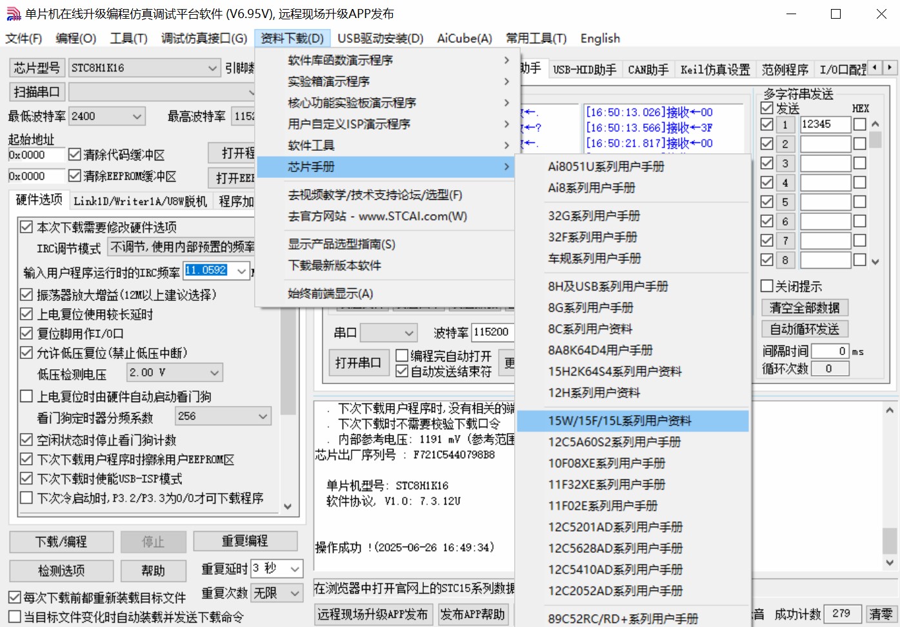
Task: Switch to CAN助手 tab
Action: coord(648,70)
